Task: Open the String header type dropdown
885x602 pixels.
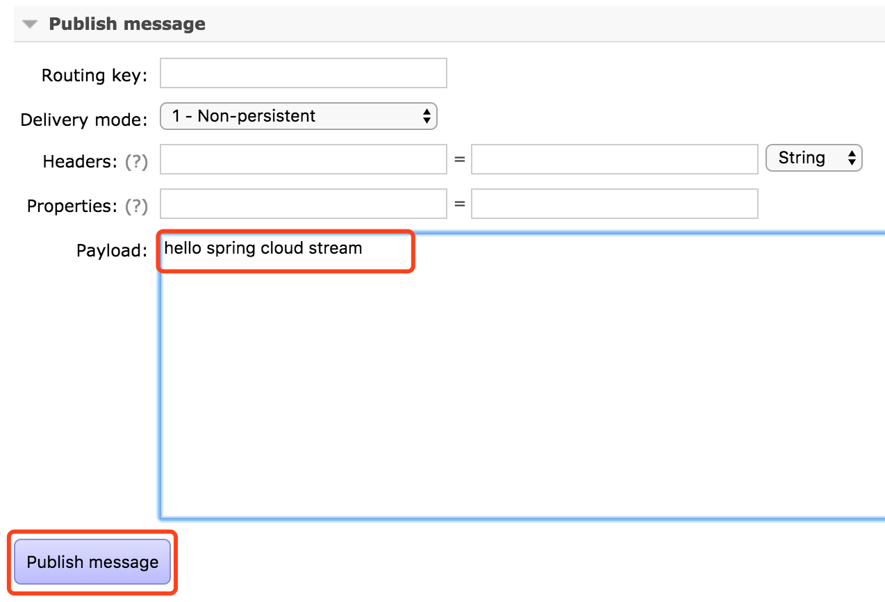Action: click(814, 158)
